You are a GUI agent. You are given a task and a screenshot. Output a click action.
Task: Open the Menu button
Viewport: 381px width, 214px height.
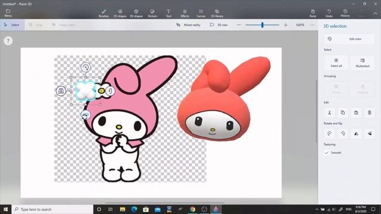pyautogui.click(x=8, y=13)
